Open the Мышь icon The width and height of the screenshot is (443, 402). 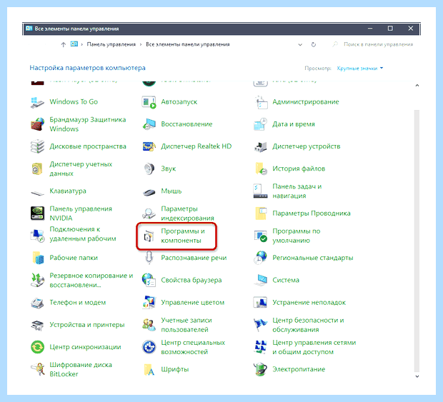click(x=149, y=192)
